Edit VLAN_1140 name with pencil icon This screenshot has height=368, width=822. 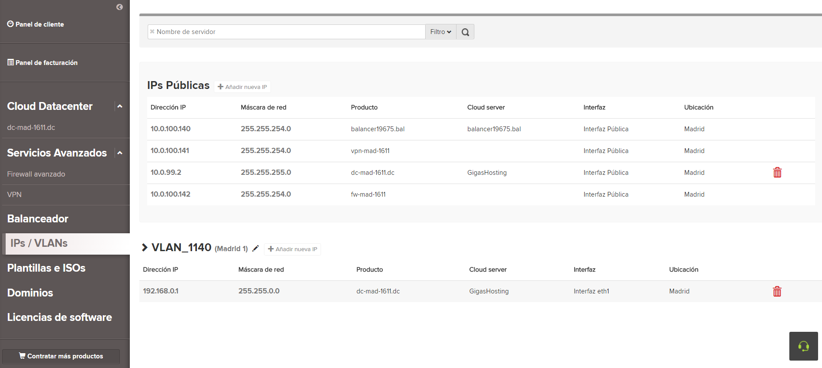[x=256, y=249]
